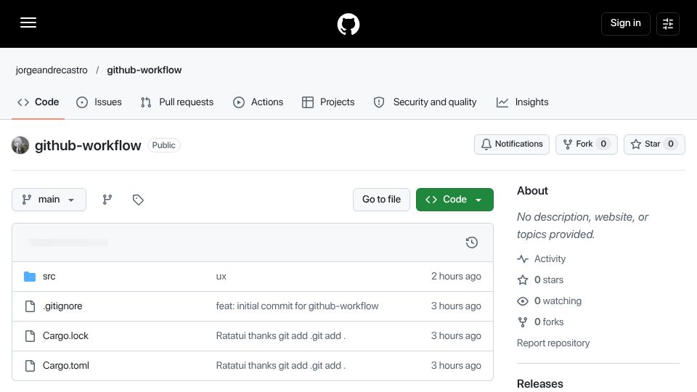
Task: Open the src directory name link
Action: coord(49,277)
